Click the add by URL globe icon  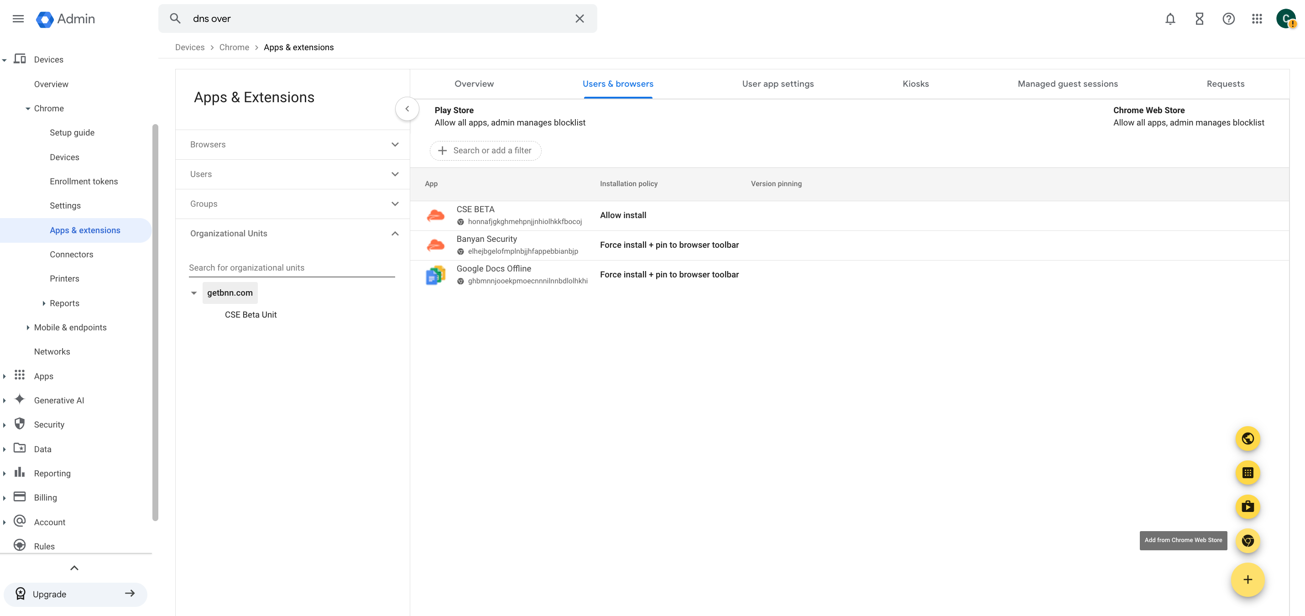pos(1247,438)
